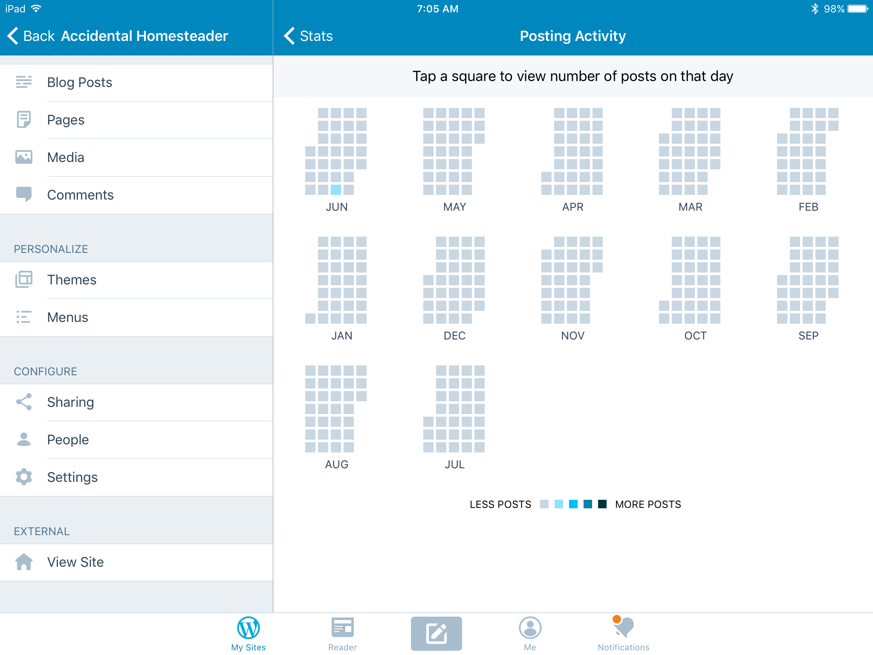Tap the Themes layout icon
This screenshot has height=655, width=873.
24,279
